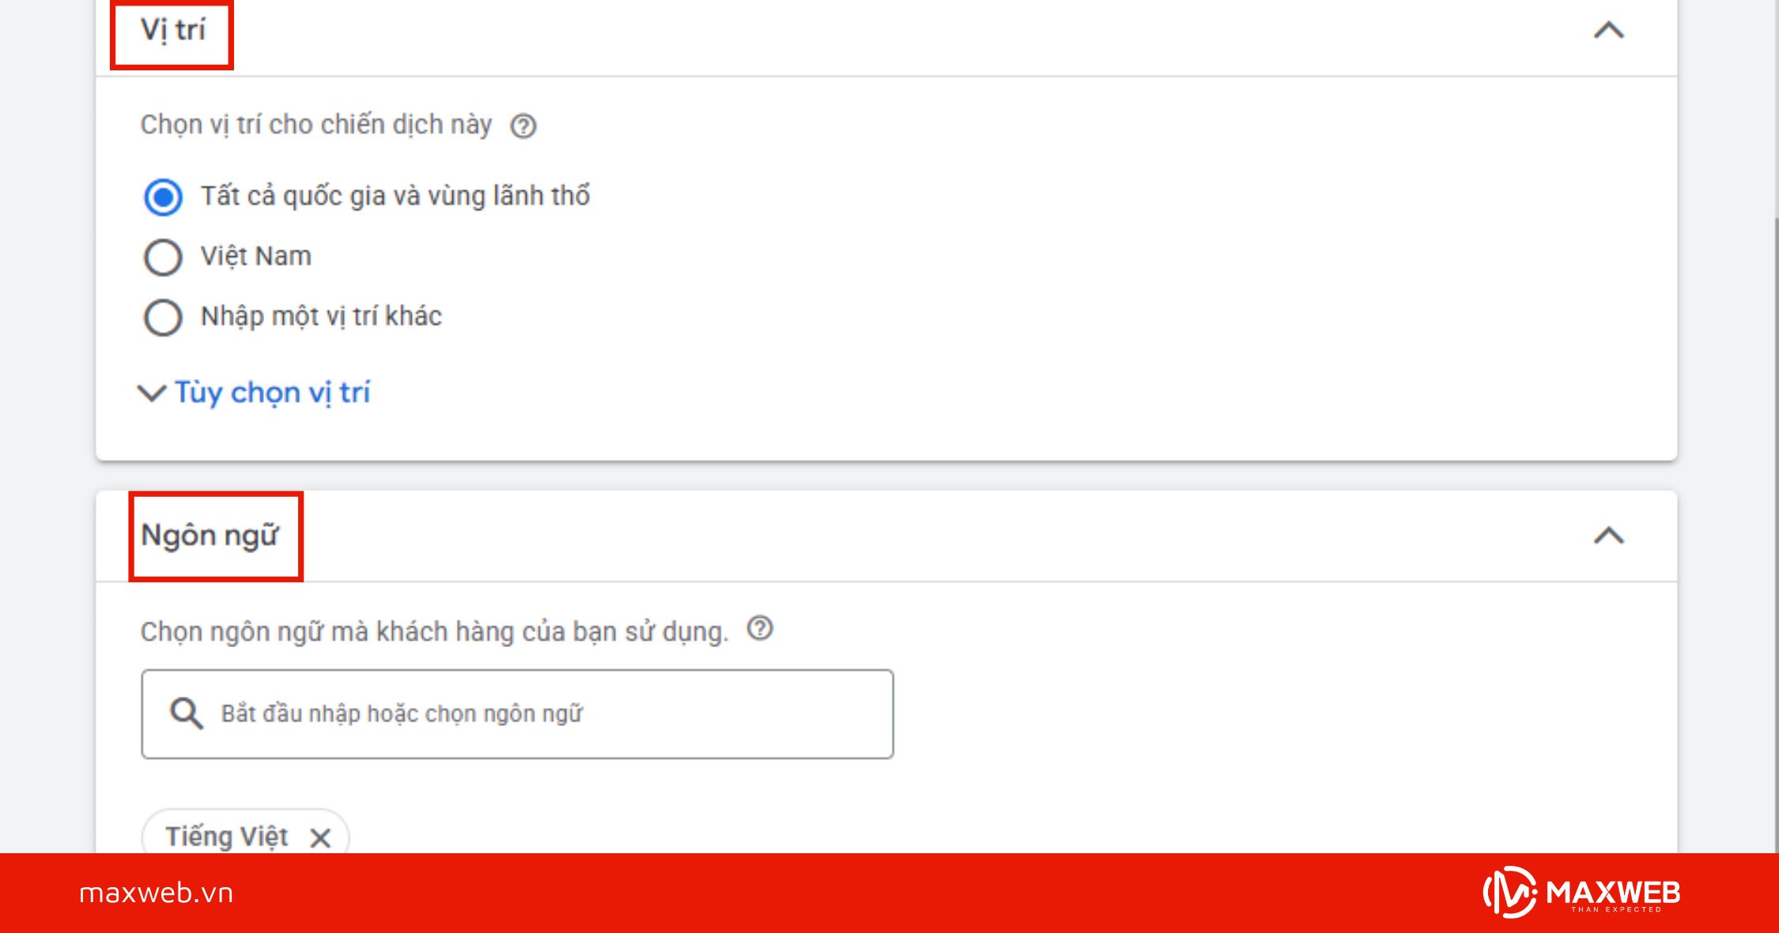Viewport: 1779px width, 933px height.
Task: Choose Nhập một vị trí khác option
Action: [164, 316]
